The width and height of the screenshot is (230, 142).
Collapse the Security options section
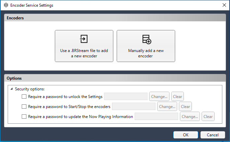tap(12, 89)
